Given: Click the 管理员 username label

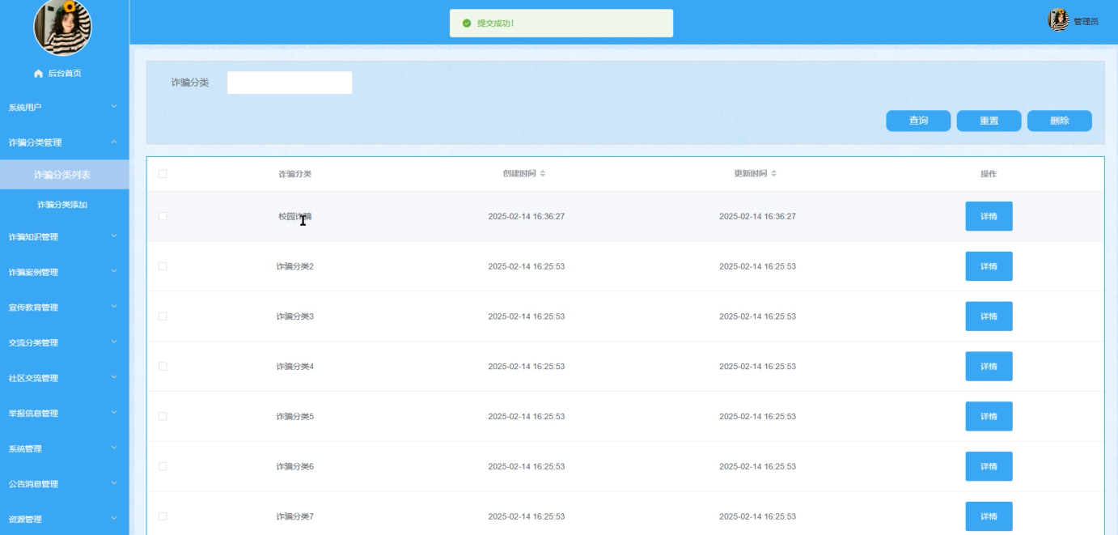Looking at the screenshot, I should tap(1086, 22).
